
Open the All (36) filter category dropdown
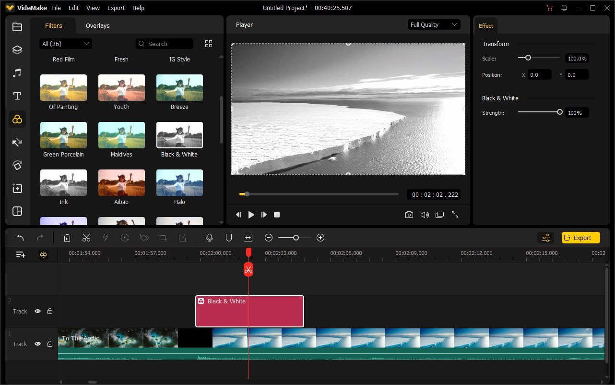click(65, 43)
